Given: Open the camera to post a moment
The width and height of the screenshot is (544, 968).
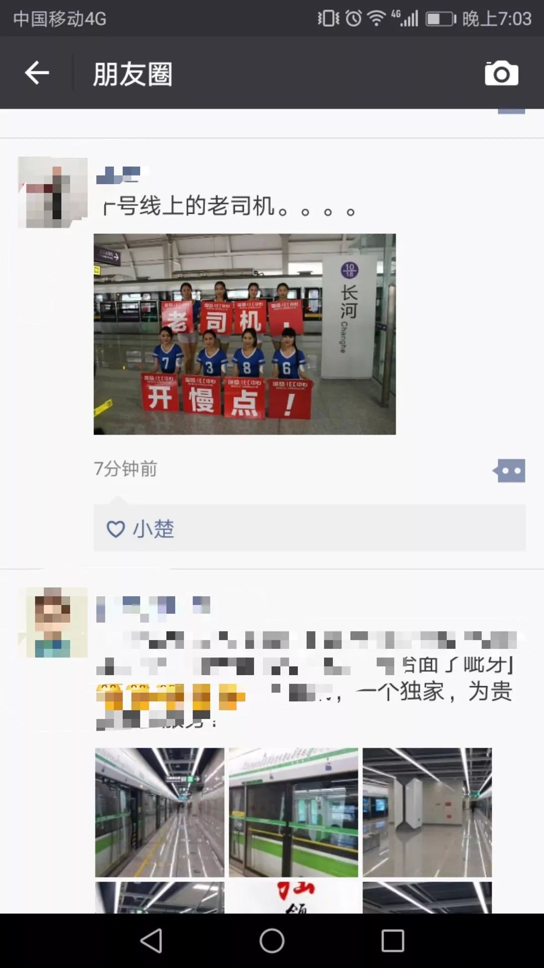Looking at the screenshot, I should [x=501, y=73].
